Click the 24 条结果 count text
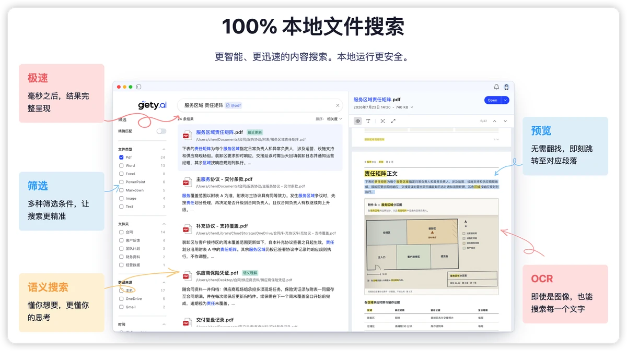This screenshot has width=627, height=351. click(x=185, y=119)
